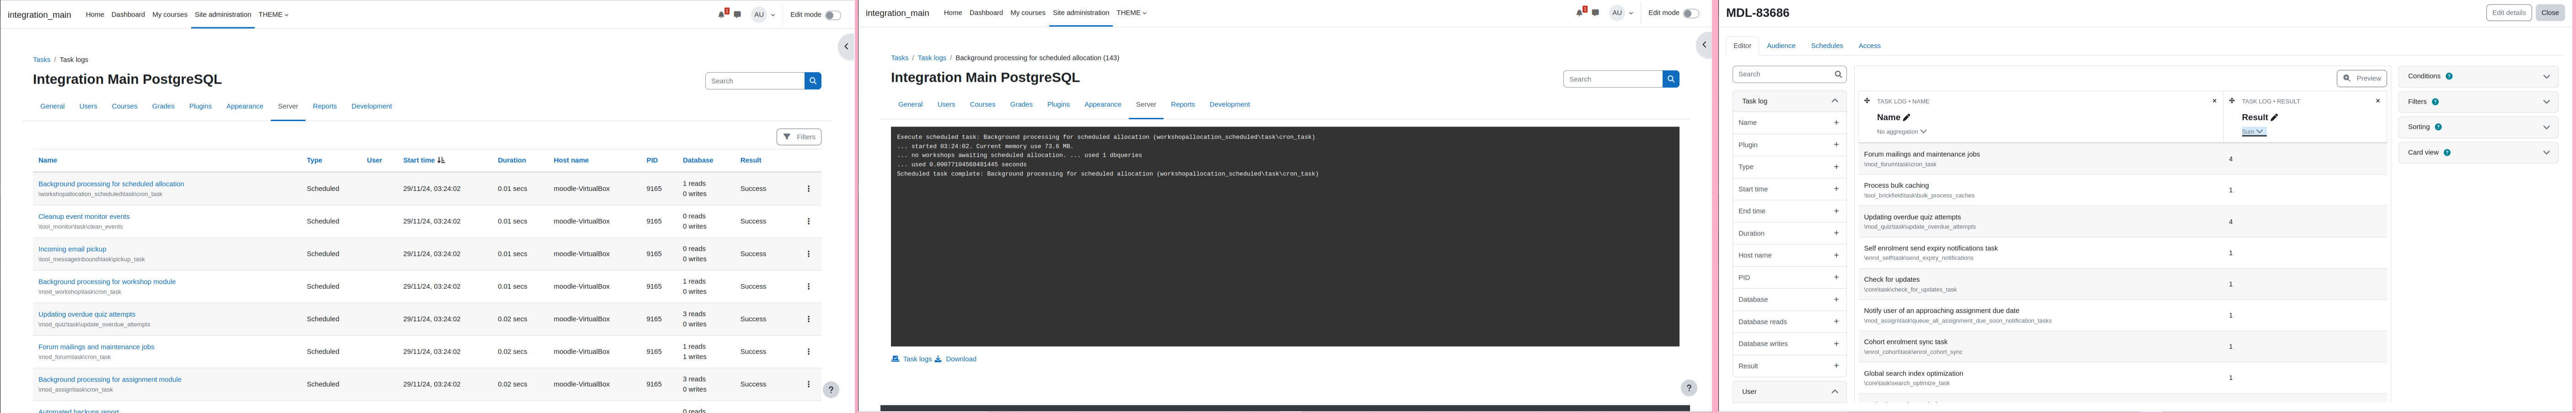
Task: Remove the Task log Result column
Action: (x=2378, y=101)
